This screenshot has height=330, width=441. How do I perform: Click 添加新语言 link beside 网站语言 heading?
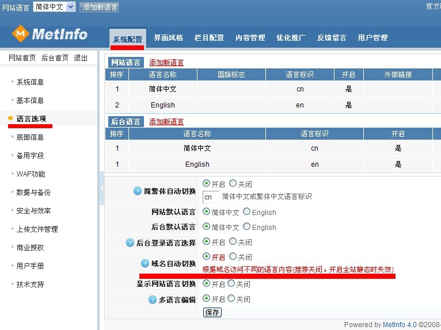point(166,62)
